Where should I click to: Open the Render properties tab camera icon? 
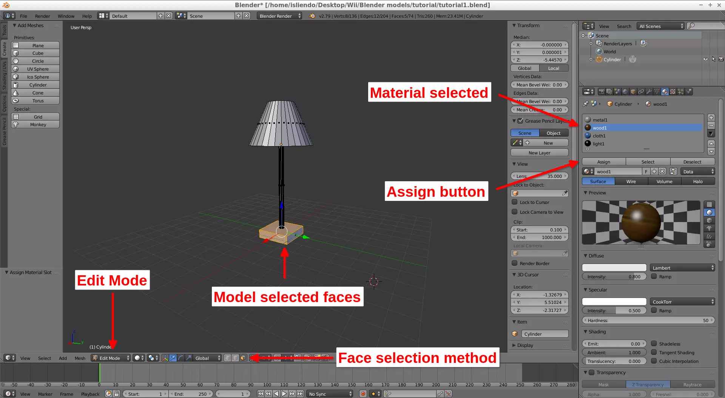click(602, 92)
